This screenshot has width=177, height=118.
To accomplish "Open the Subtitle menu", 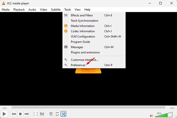I will click(x=56, y=10).
